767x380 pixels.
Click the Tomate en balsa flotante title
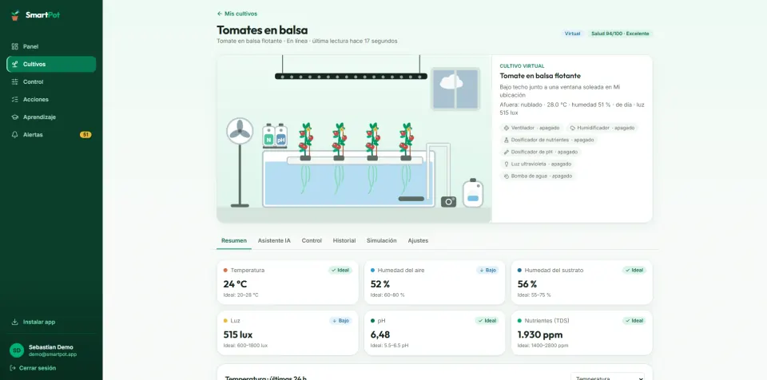(x=540, y=76)
